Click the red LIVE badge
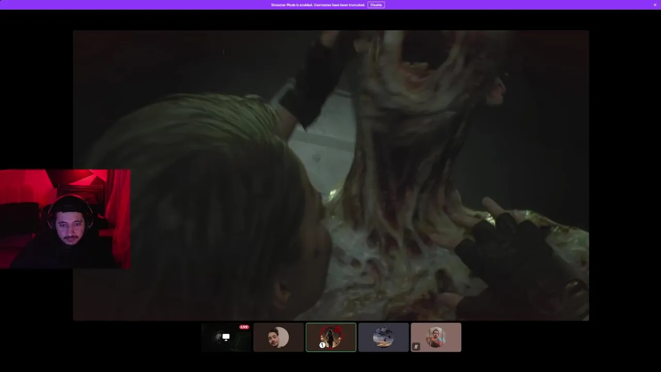661x372 pixels. pos(244,327)
